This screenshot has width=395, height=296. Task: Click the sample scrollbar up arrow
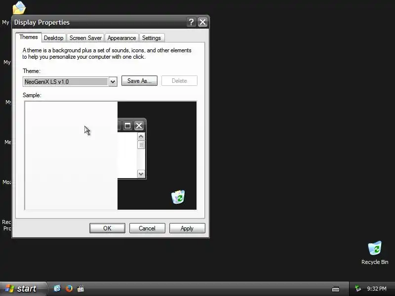141,137
